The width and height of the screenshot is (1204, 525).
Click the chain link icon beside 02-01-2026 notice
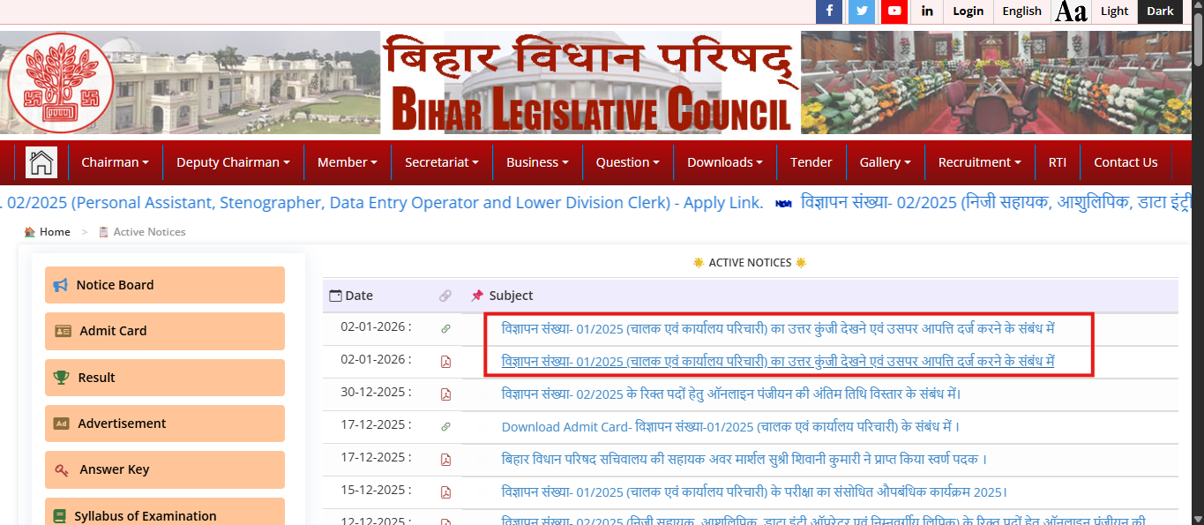(x=446, y=326)
